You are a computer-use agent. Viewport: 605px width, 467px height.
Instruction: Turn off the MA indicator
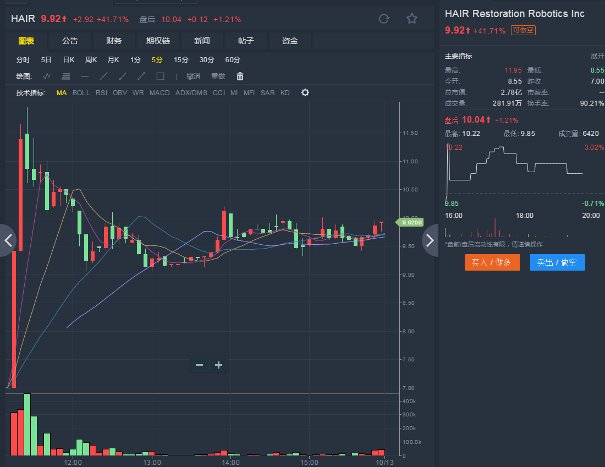(x=62, y=93)
